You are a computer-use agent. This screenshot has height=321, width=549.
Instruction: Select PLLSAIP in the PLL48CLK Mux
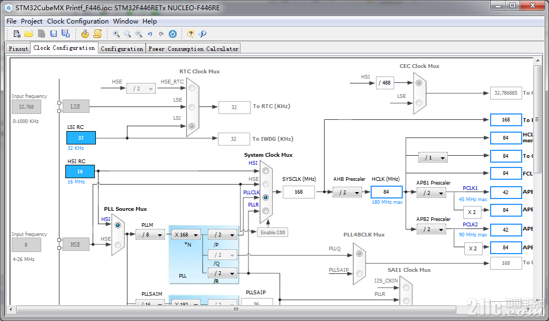[x=359, y=273]
